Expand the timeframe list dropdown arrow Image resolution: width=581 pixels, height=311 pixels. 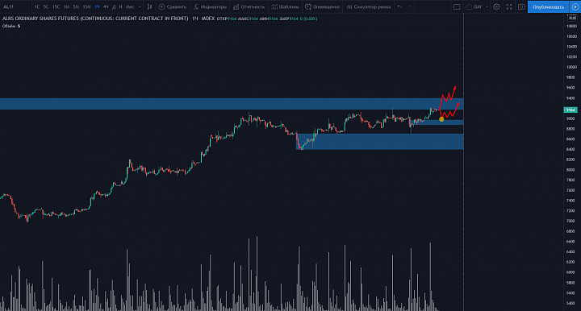click(140, 6)
